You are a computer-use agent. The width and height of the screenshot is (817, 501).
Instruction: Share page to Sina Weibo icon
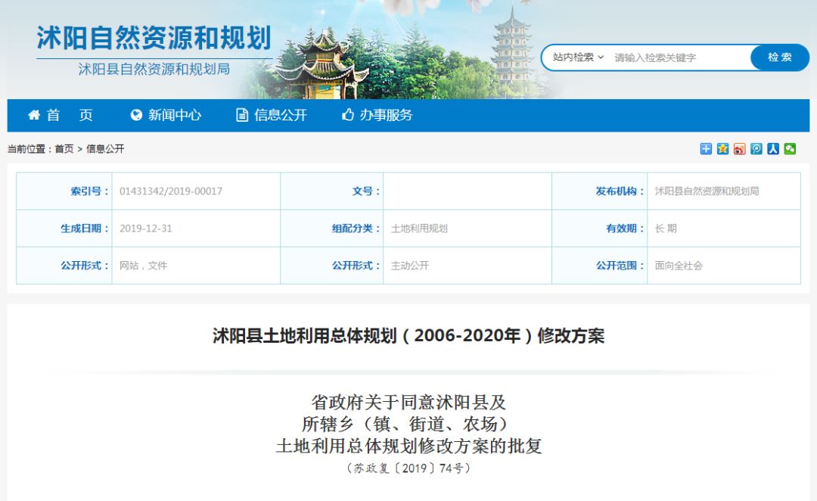click(x=739, y=149)
